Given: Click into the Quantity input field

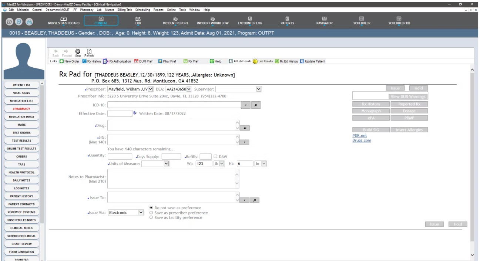Looking at the screenshot, I should click(120, 156).
